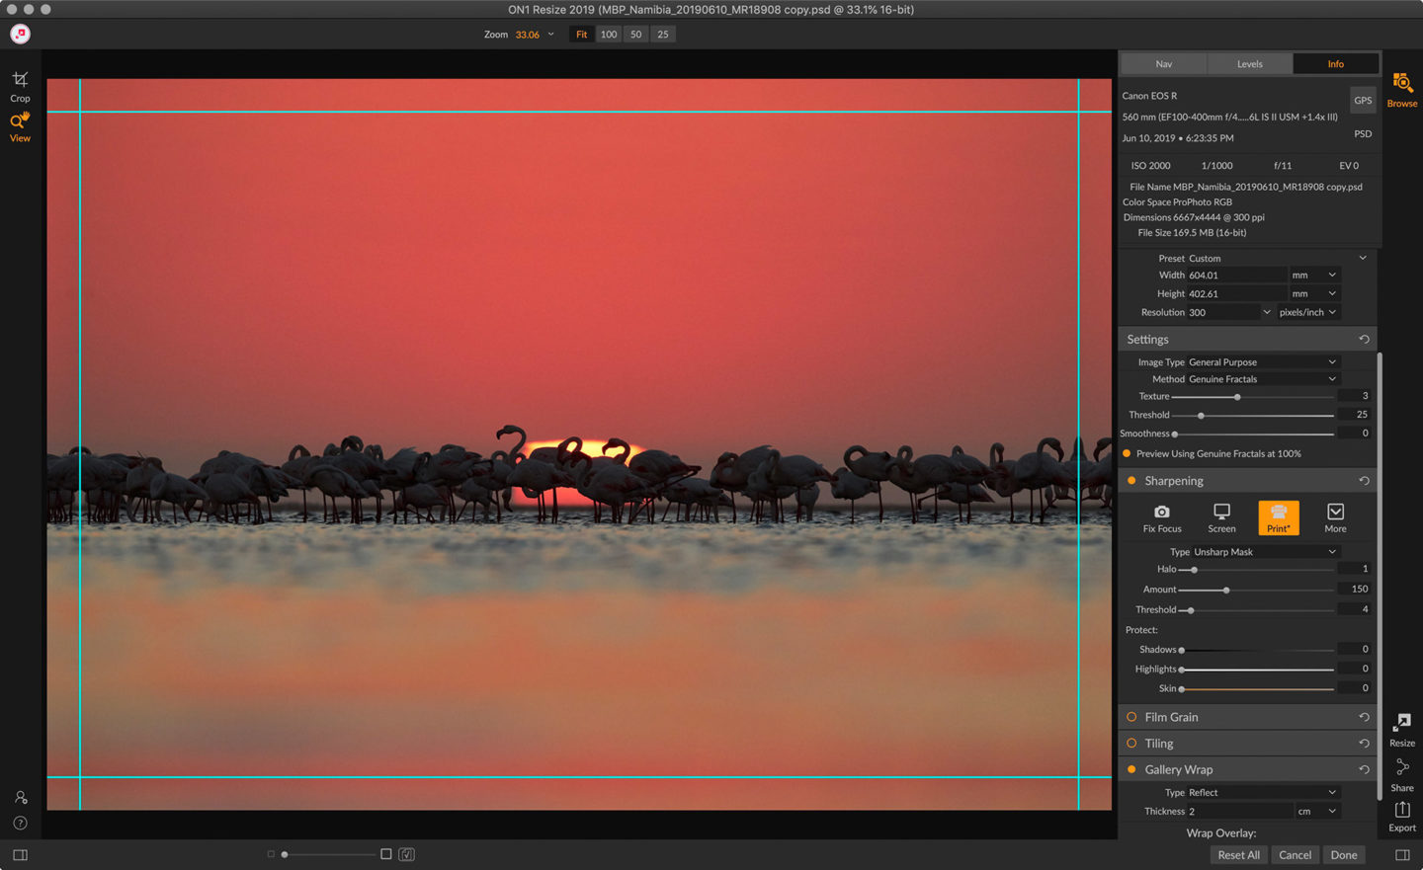
Task: Switch to the Nav tab
Action: point(1163,64)
